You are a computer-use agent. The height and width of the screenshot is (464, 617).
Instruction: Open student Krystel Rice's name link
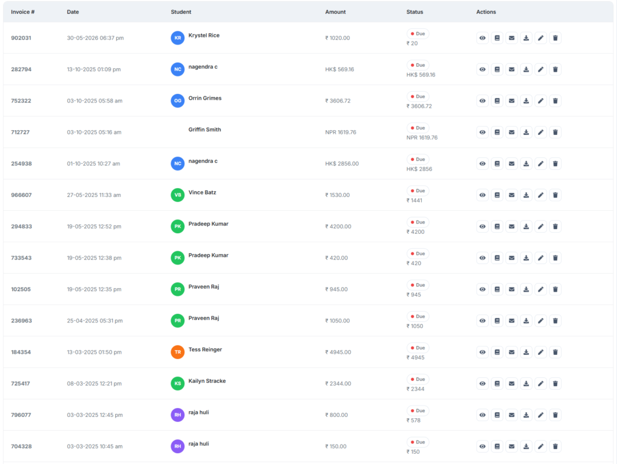[204, 36]
